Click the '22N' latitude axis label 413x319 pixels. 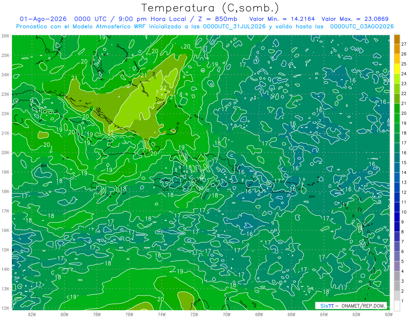[5, 114]
